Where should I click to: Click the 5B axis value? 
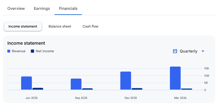coord(206,83)
